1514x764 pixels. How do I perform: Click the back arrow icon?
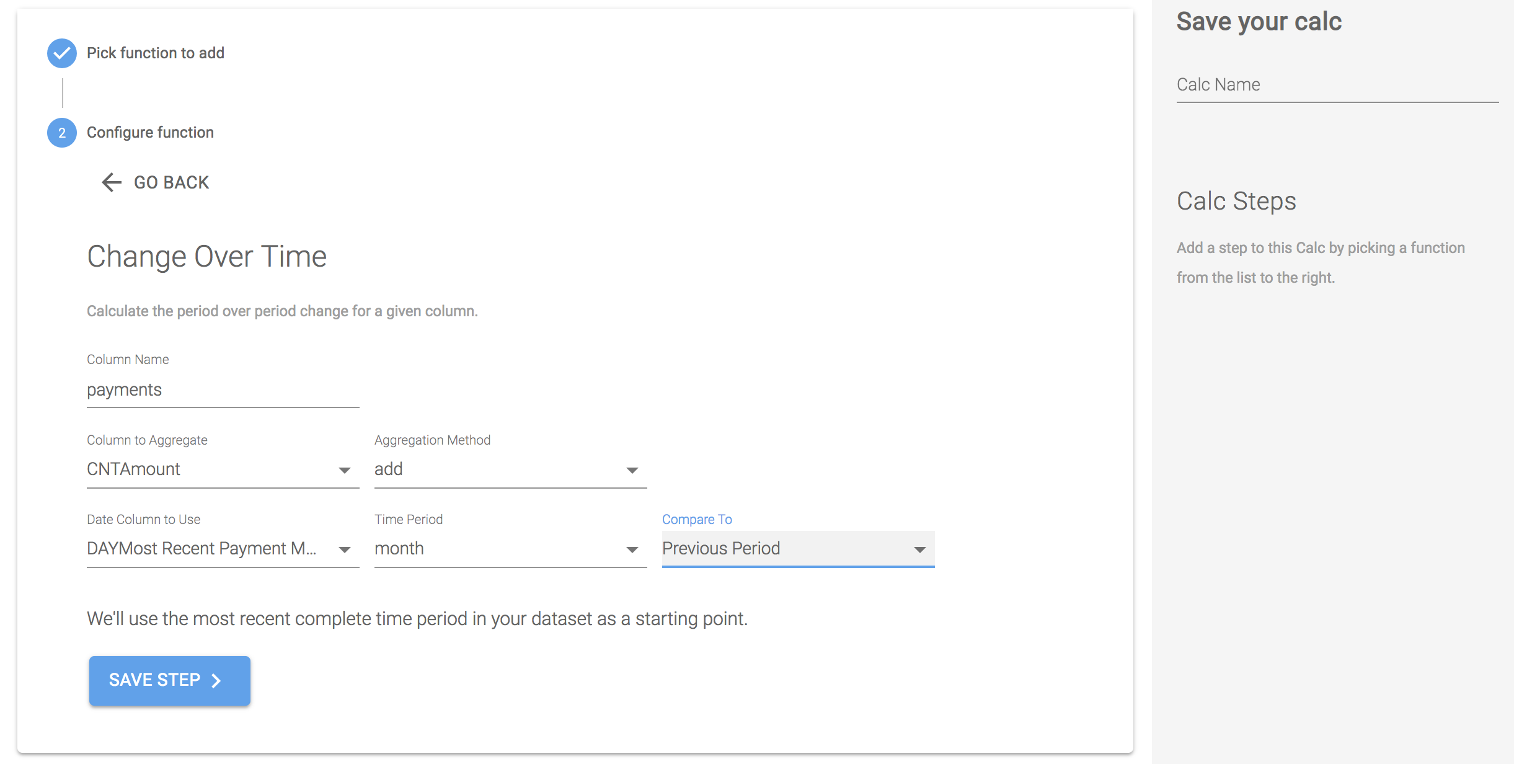112,182
